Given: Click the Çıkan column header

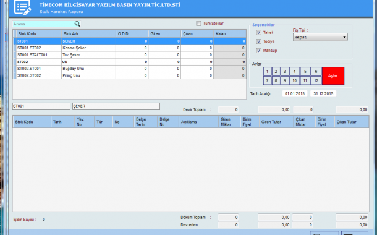Looking at the screenshot, I should (x=197, y=33).
